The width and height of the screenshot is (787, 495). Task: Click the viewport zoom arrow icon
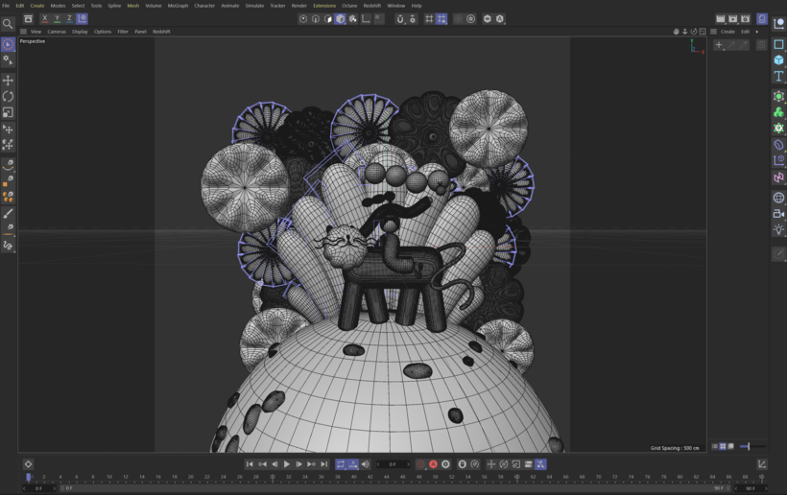684,31
